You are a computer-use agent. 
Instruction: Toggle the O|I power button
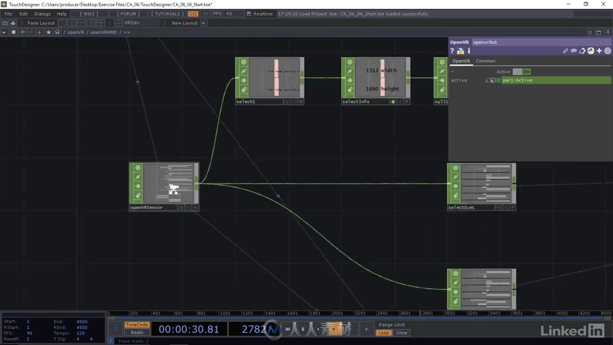[x=193, y=14]
